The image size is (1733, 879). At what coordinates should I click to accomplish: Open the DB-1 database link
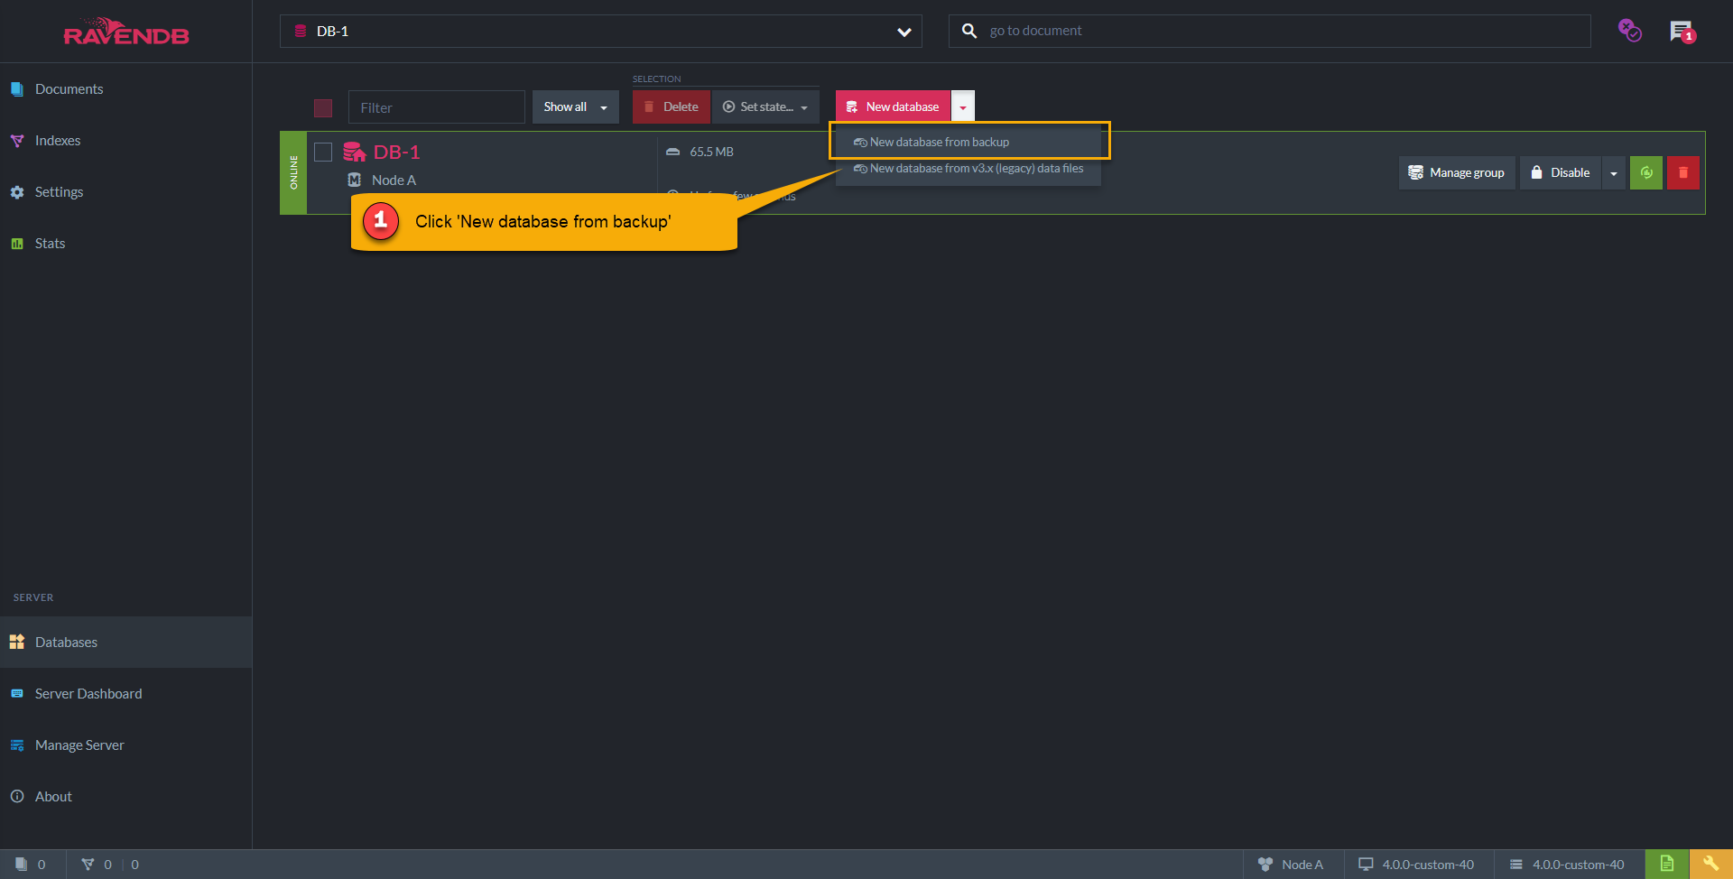[x=397, y=153]
